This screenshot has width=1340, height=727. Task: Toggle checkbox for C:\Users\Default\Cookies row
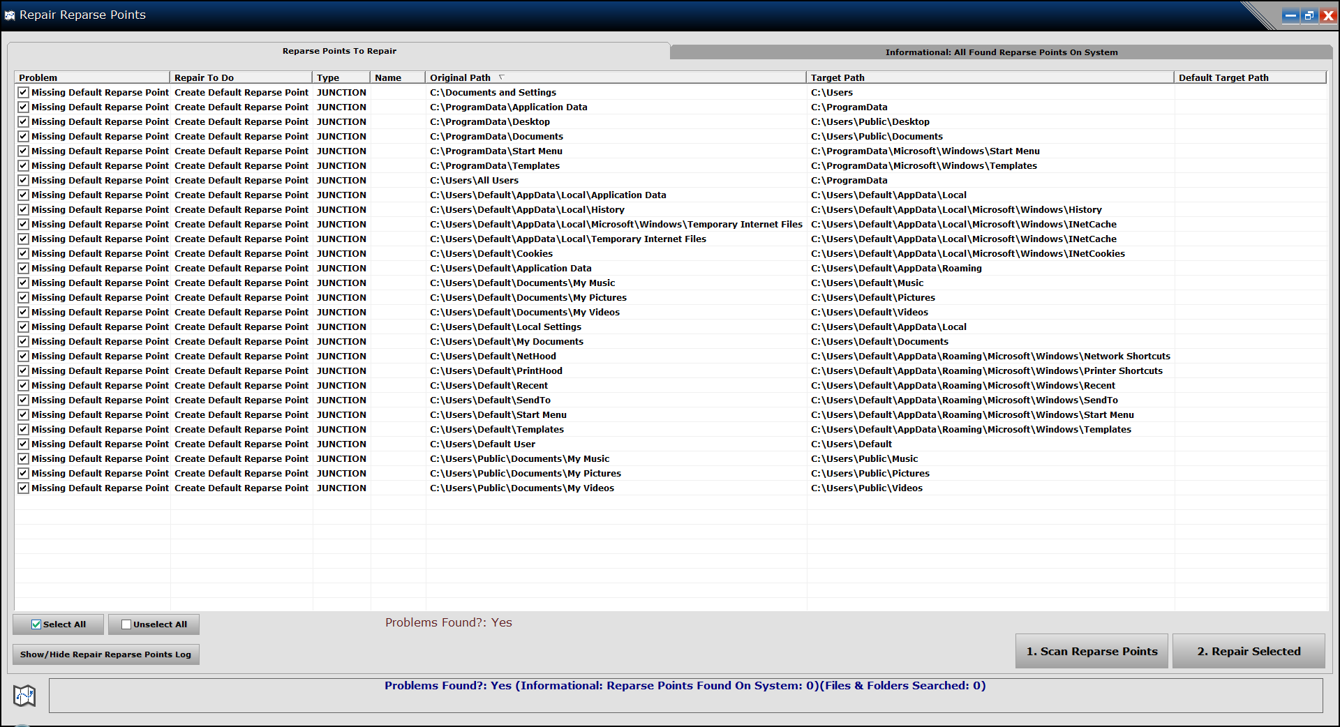pos(24,253)
